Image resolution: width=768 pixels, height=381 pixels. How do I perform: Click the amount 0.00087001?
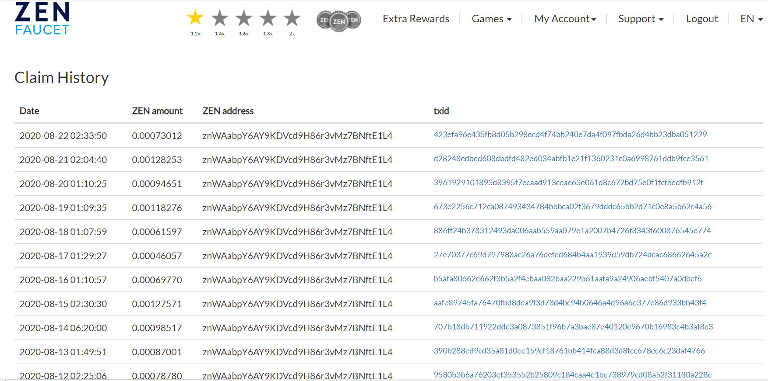point(157,352)
